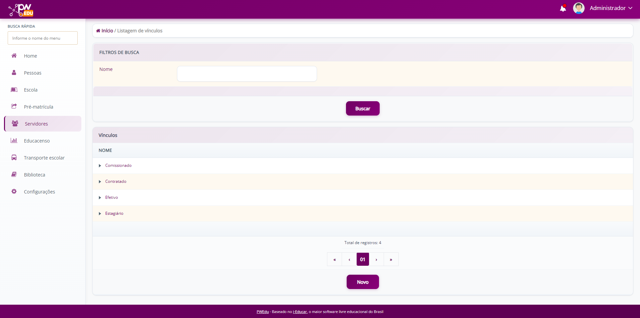The image size is (640, 318).
Task: Open the Biblioteca menu item
Action: tap(34, 175)
